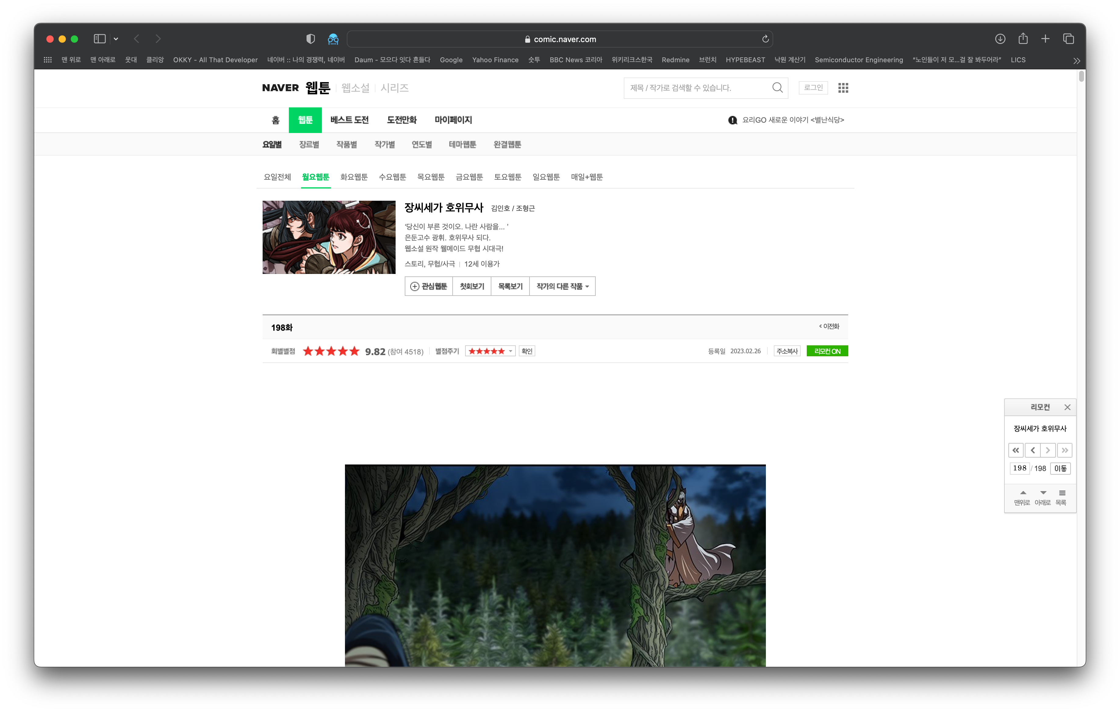Viewport: 1120px width, 712px height.
Task: Open 완결웹툰 submenu item
Action: [x=507, y=145]
